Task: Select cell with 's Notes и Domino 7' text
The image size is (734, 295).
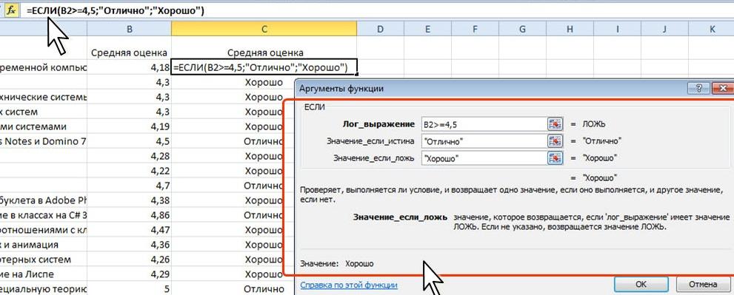Action: (x=44, y=140)
